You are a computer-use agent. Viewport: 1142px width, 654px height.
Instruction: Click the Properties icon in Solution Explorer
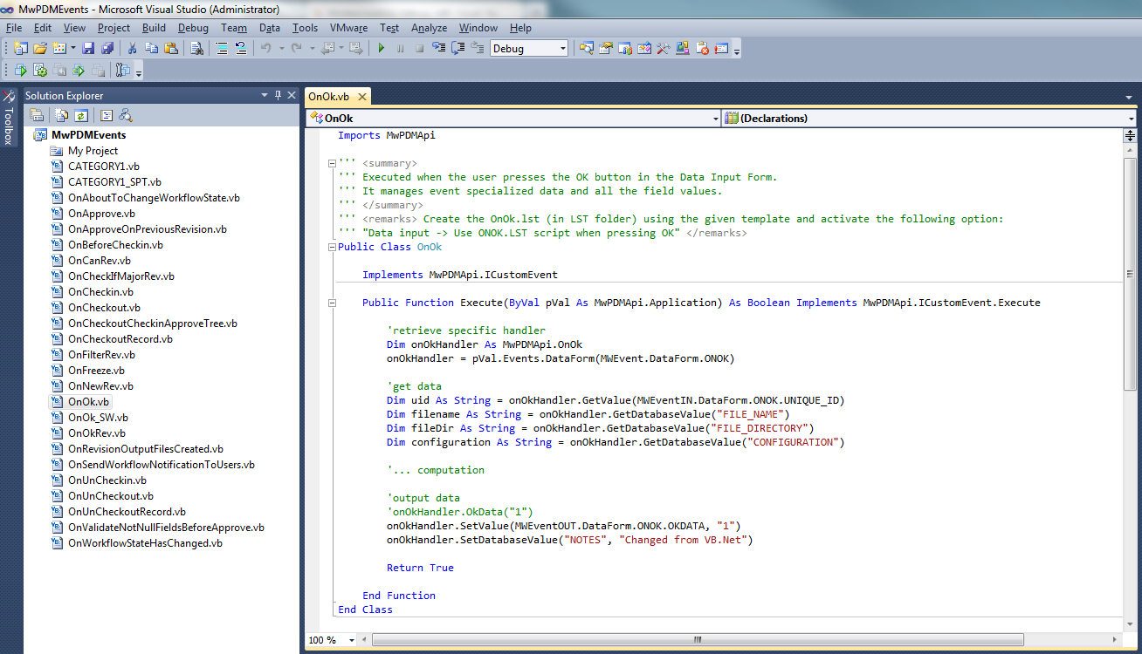click(37, 115)
